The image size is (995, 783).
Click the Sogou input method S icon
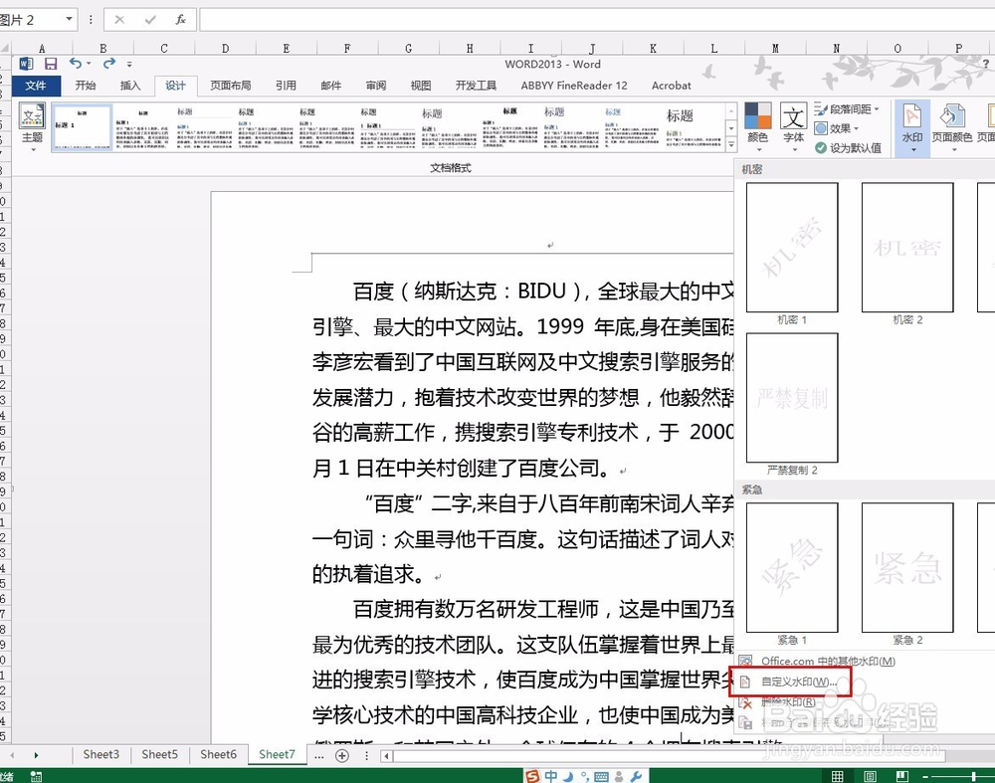532,776
